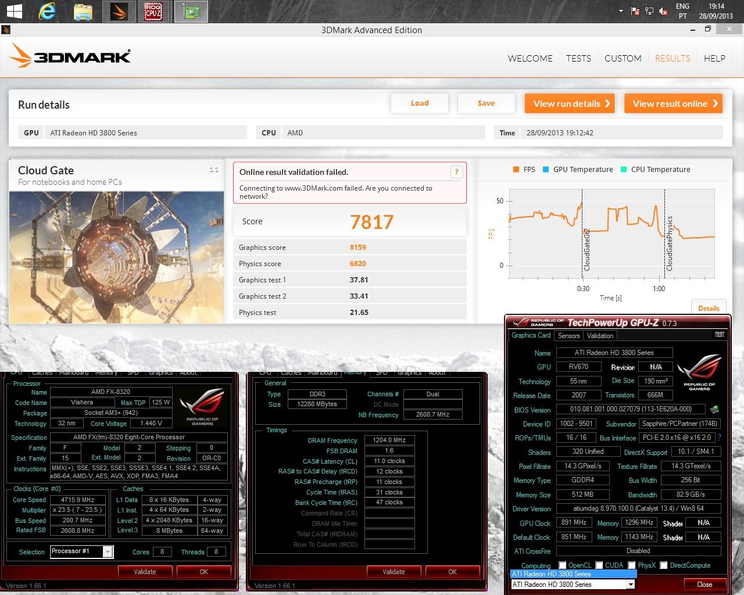
Task: Open the GPU-Z graphics card selector dropdown
Action: click(630, 585)
